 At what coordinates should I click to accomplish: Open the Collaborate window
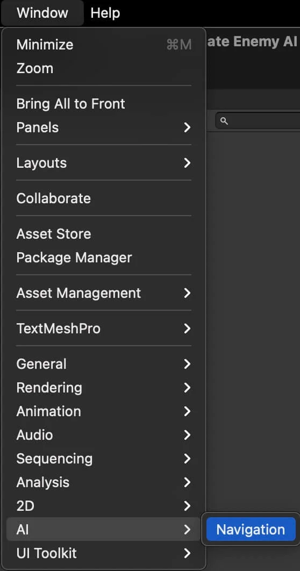pos(104,198)
